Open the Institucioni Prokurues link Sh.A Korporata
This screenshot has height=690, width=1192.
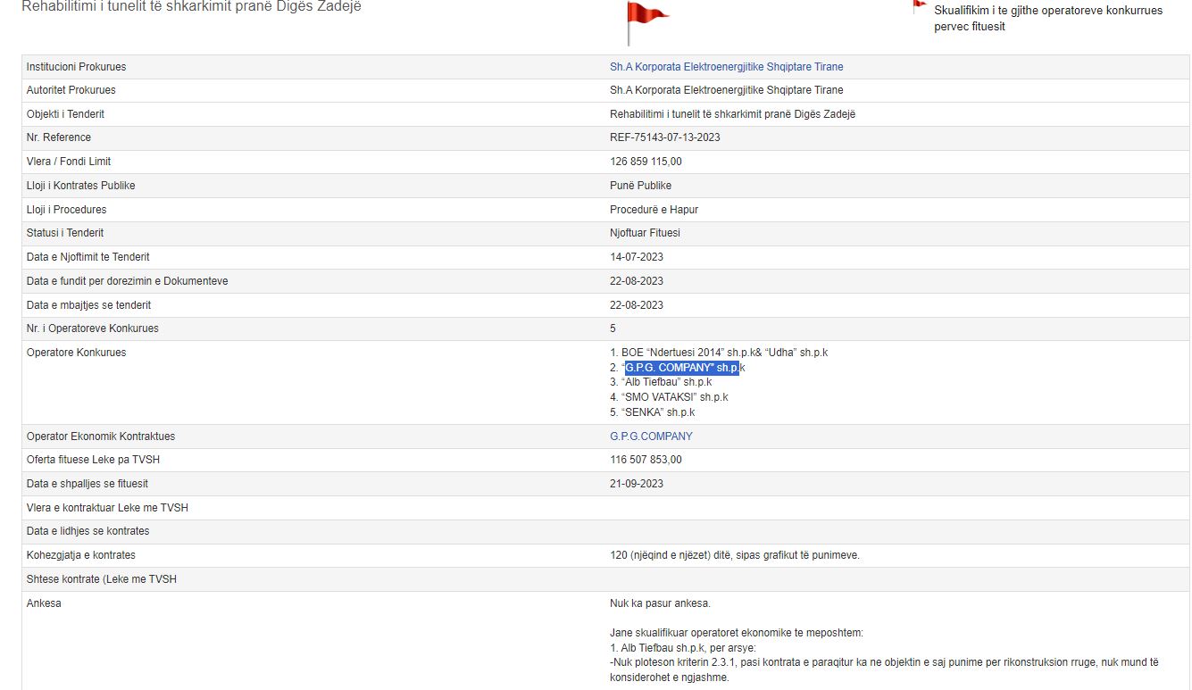pyautogui.click(x=726, y=67)
